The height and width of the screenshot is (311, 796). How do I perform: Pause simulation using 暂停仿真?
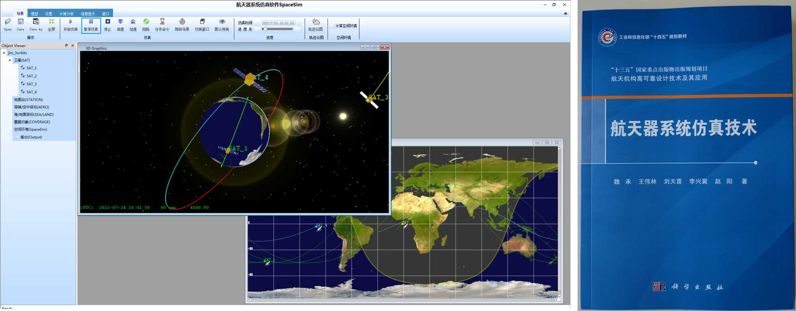[91, 25]
